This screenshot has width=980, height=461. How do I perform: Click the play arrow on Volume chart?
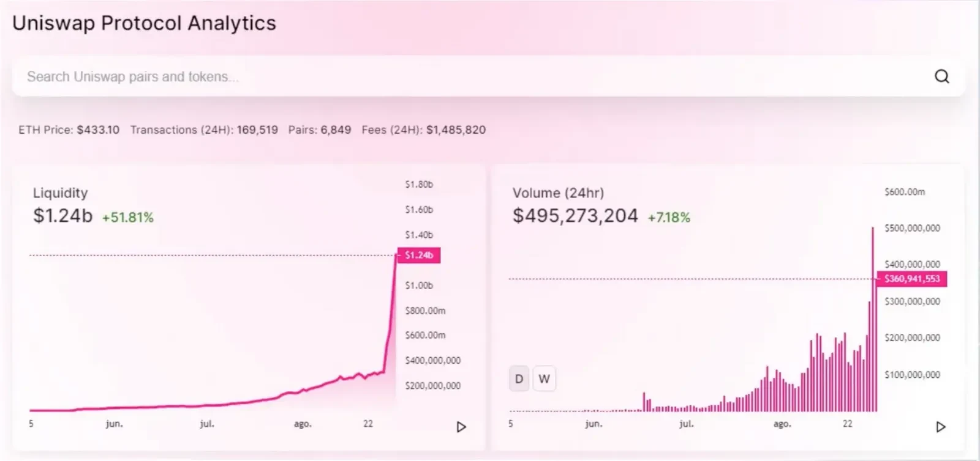(941, 427)
